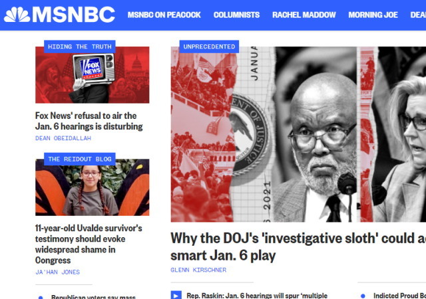Select Morning Joe in the navigation
The width and height of the screenshot is (426, 299).
pos(373,15)
